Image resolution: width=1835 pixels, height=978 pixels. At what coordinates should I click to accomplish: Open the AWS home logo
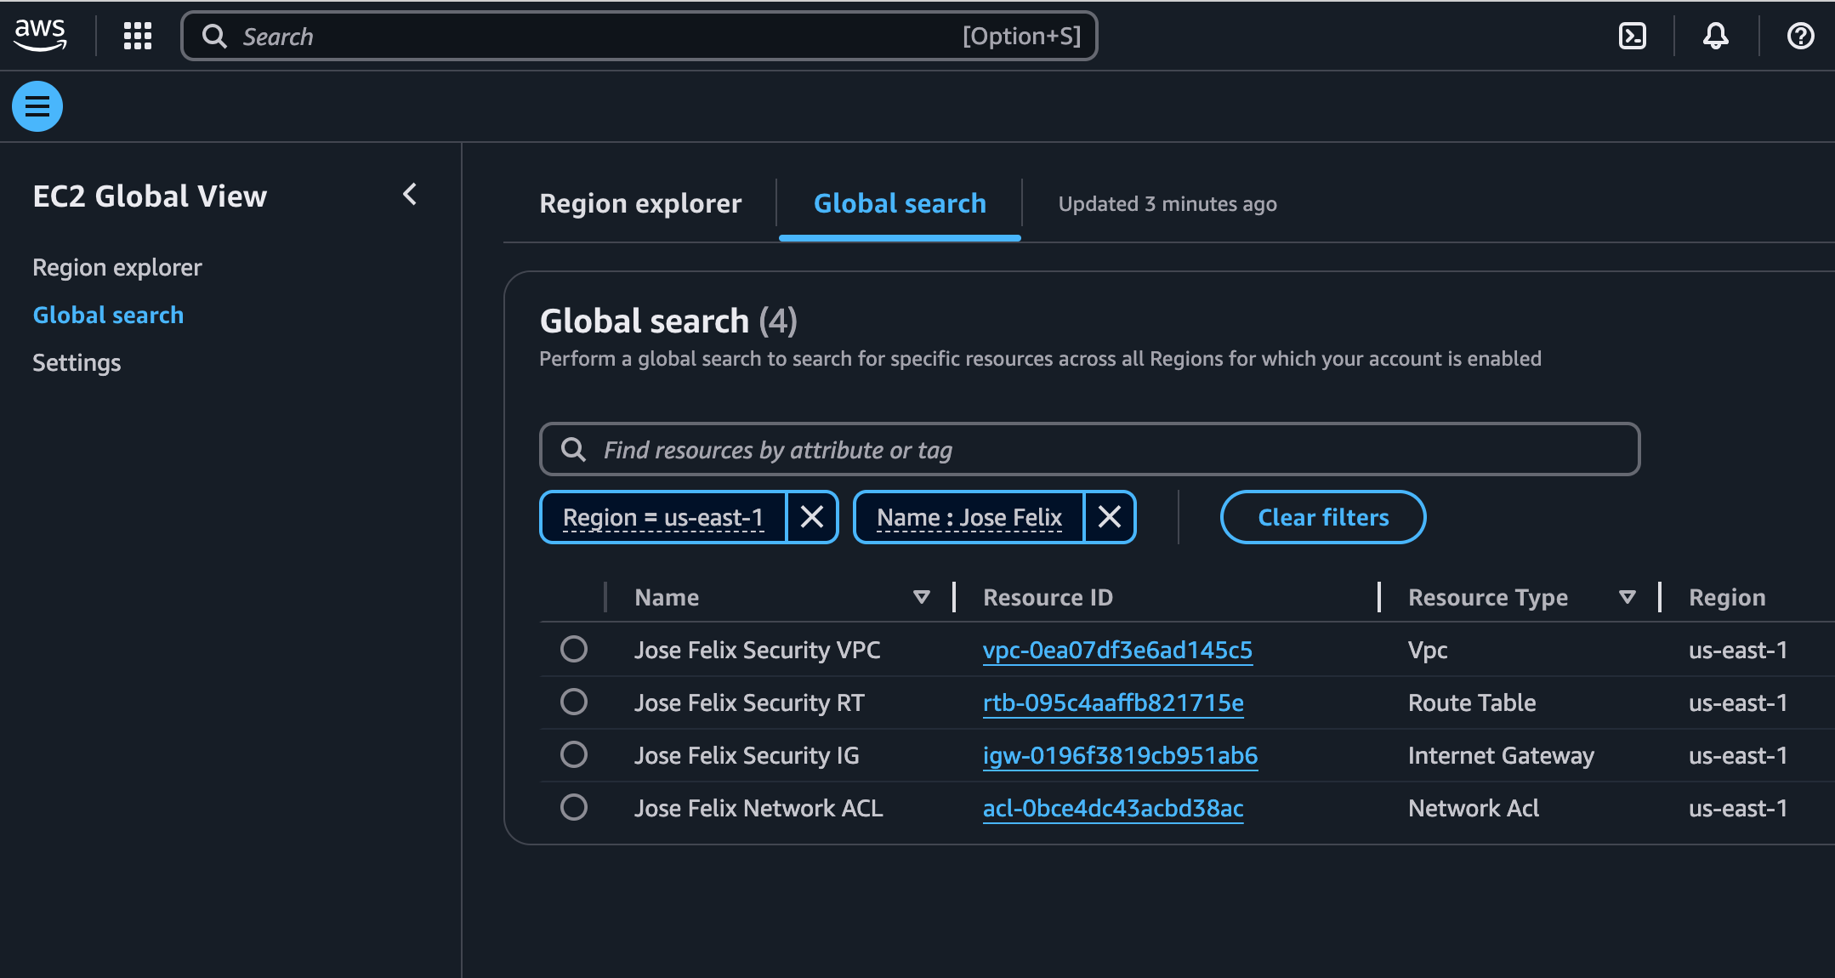[40, 36]
